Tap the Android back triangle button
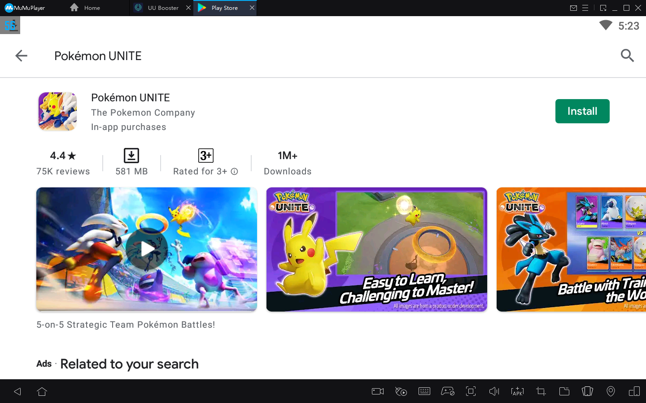Image resolution: width=646 pixels, height=403 pixels. click(17, 391)
